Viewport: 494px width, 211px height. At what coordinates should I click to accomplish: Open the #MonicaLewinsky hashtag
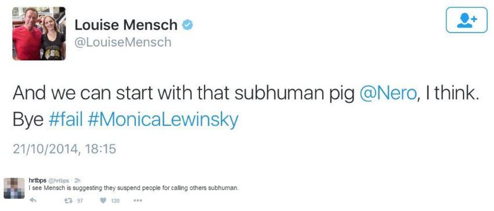click(163, 121)
